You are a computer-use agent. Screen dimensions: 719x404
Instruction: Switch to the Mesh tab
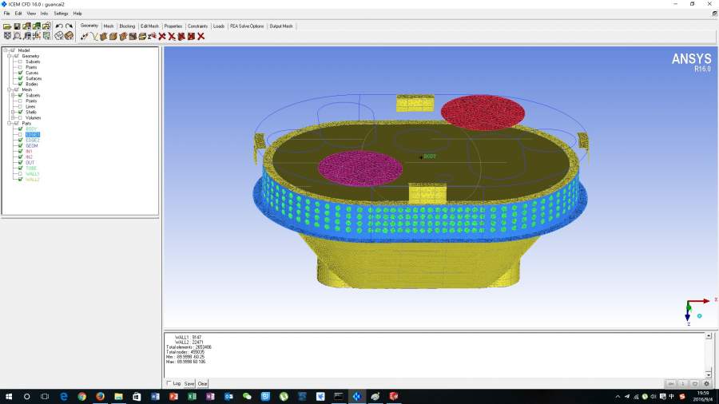point(109,26)
